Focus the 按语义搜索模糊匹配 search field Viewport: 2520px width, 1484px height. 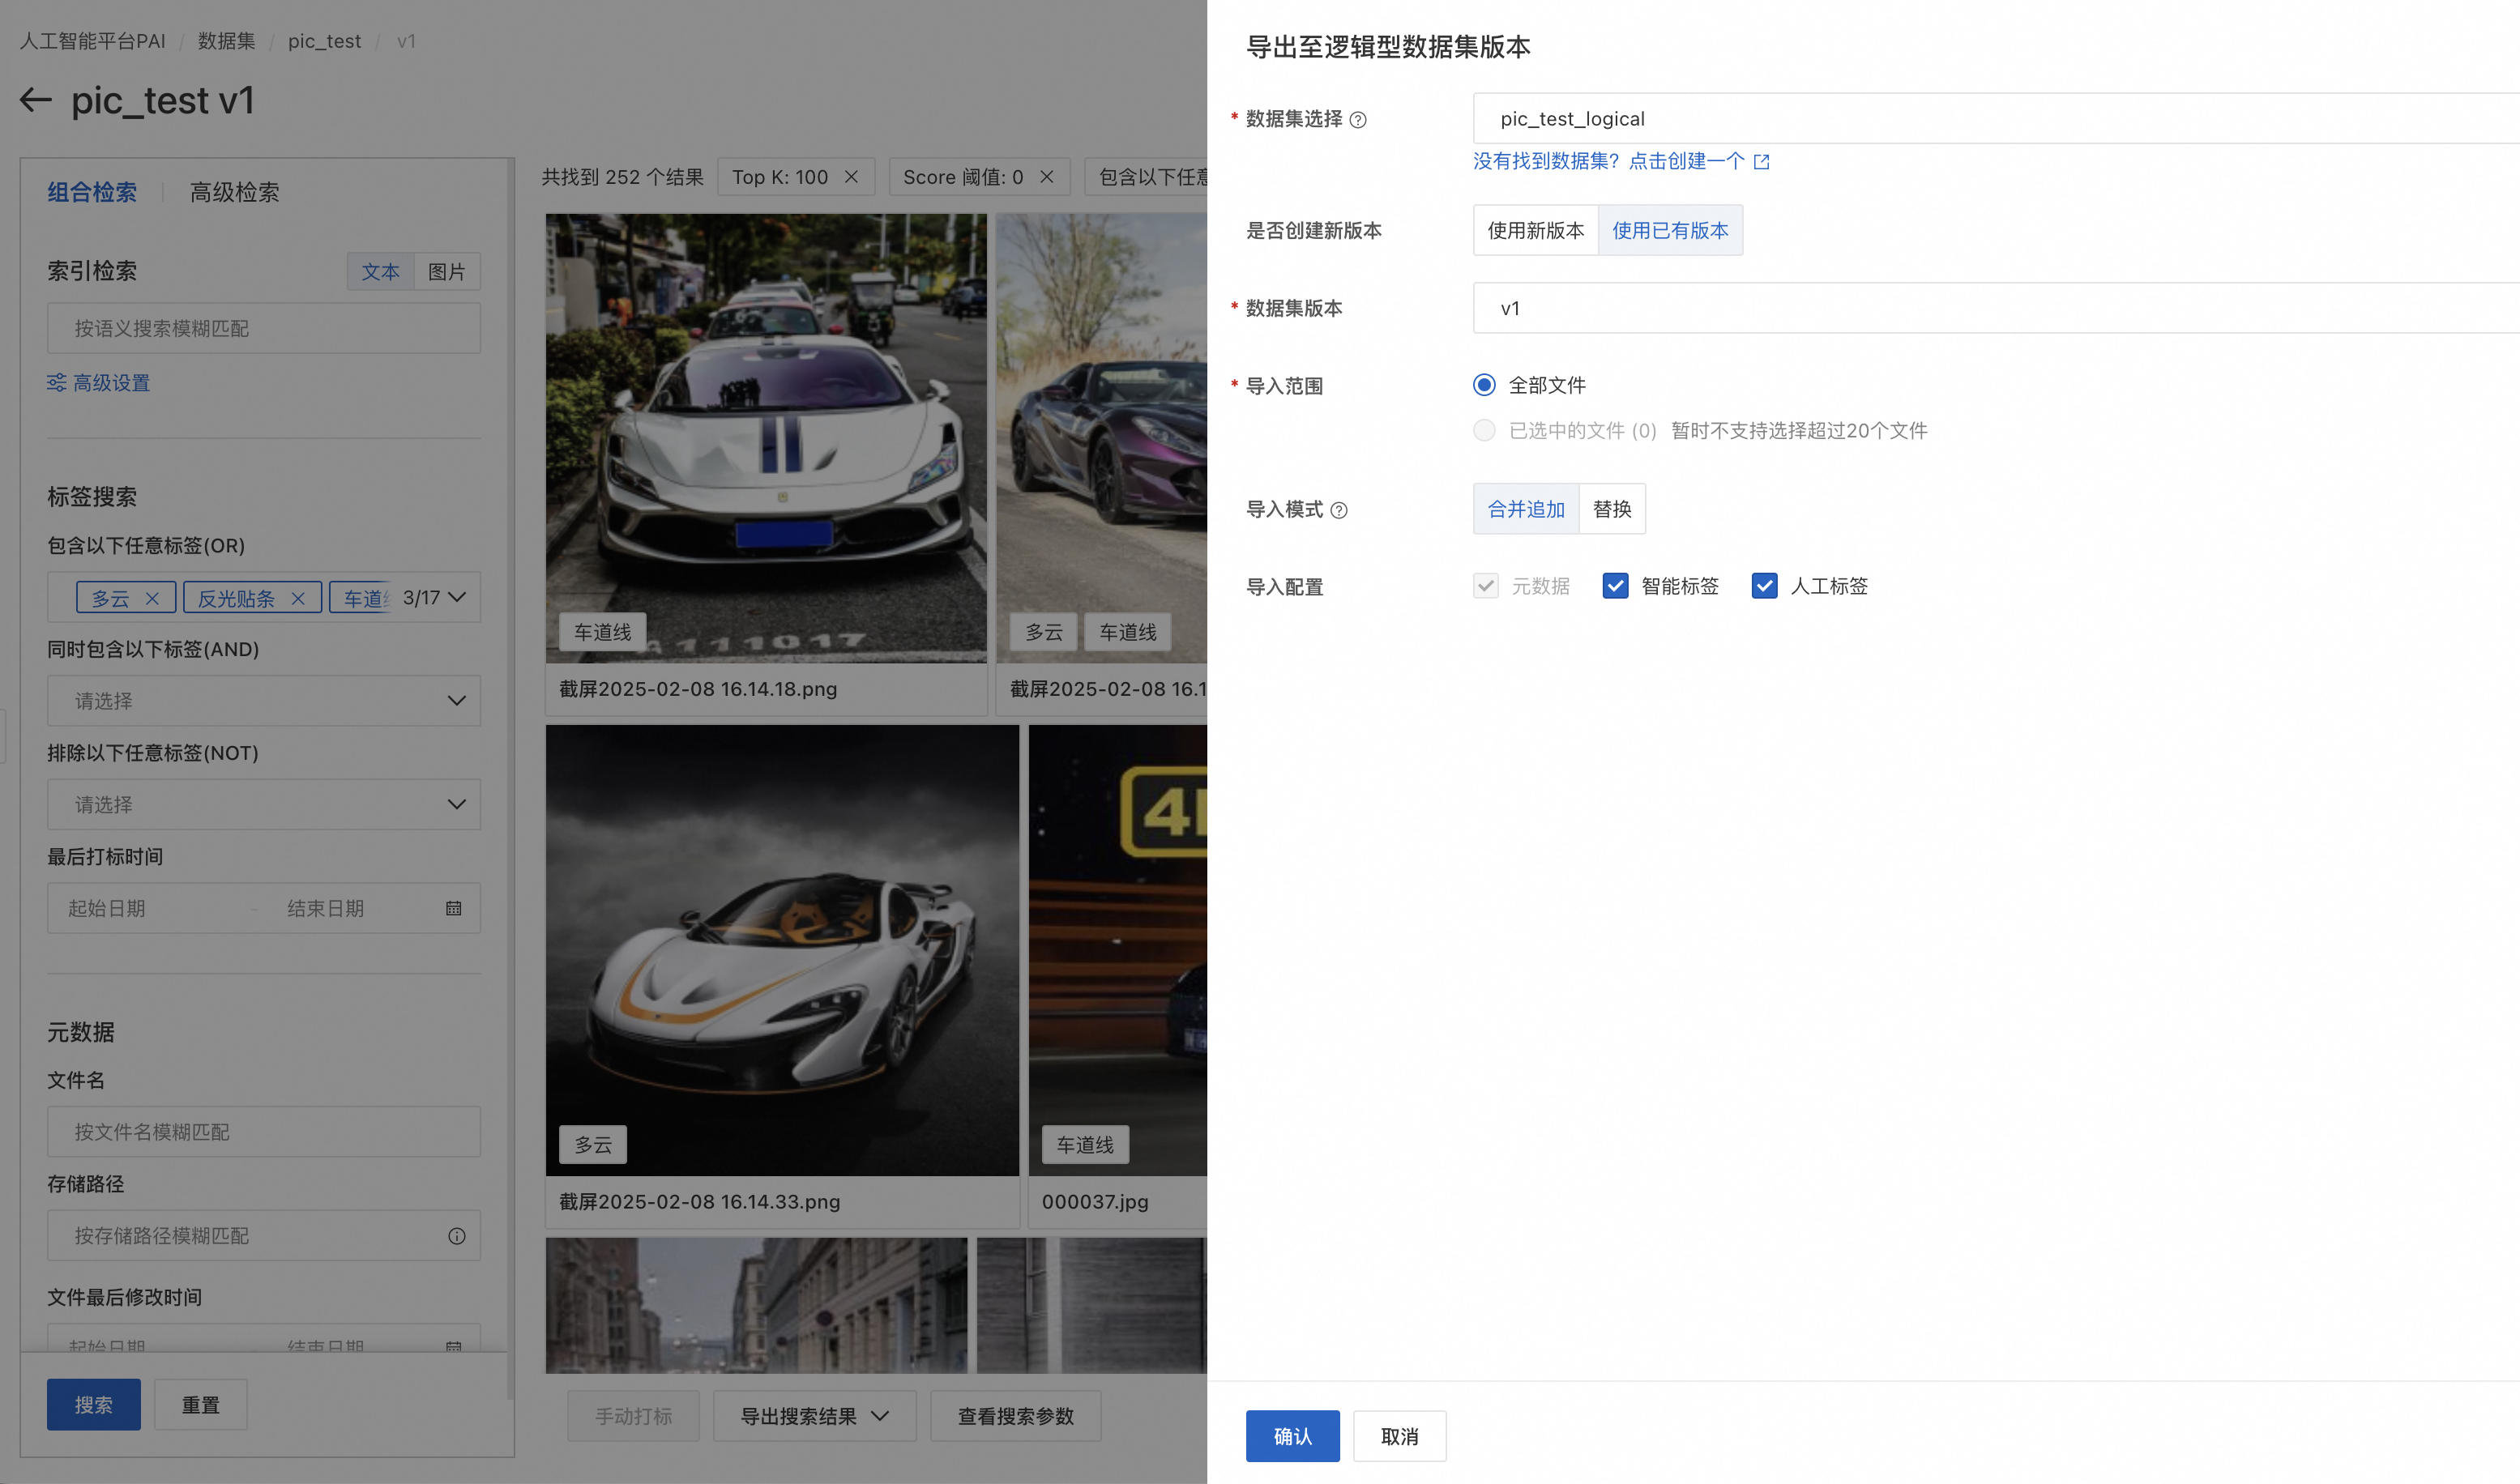(264, 328)
